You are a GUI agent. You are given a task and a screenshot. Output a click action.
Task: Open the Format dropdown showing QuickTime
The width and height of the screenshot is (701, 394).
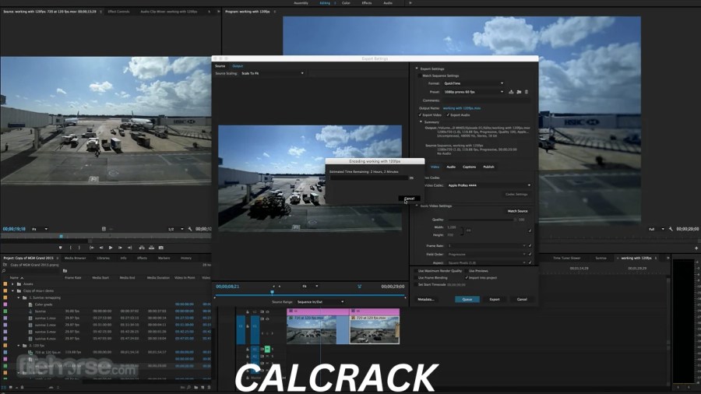click(474, 83)
